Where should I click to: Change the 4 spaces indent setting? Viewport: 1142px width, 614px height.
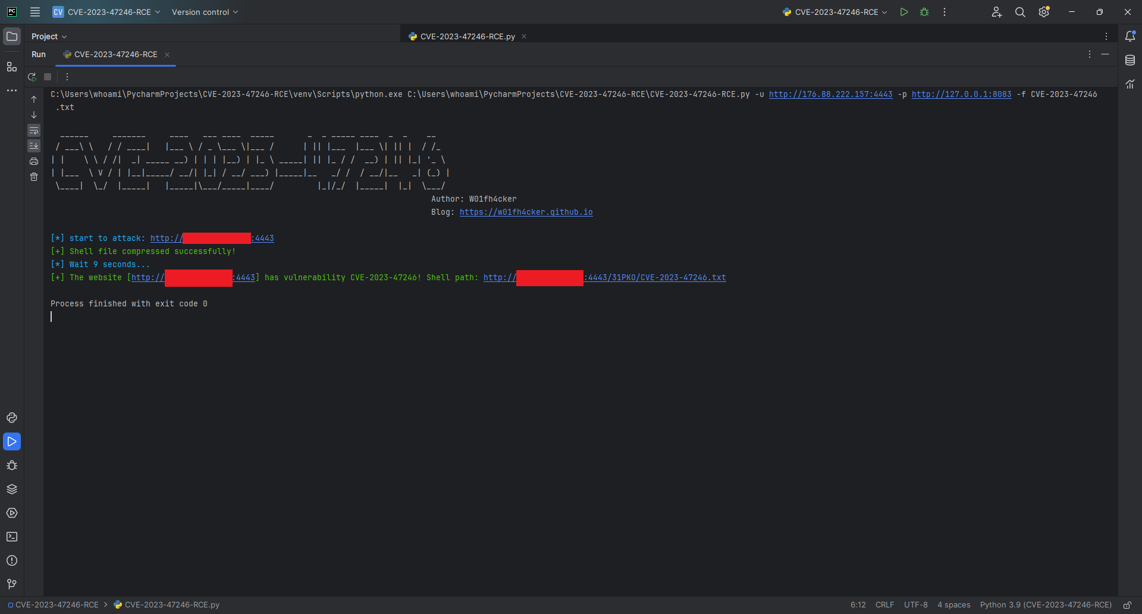(x=953, y=604)
